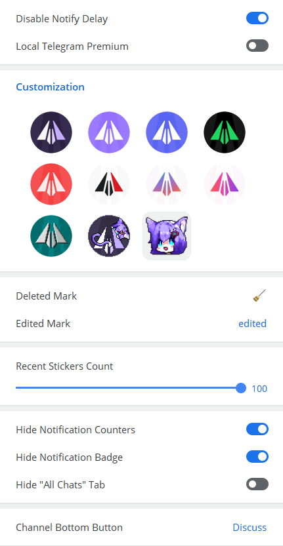
Task: Choose the pink-purple gradient plane icon
Action: tap(225, 184)
